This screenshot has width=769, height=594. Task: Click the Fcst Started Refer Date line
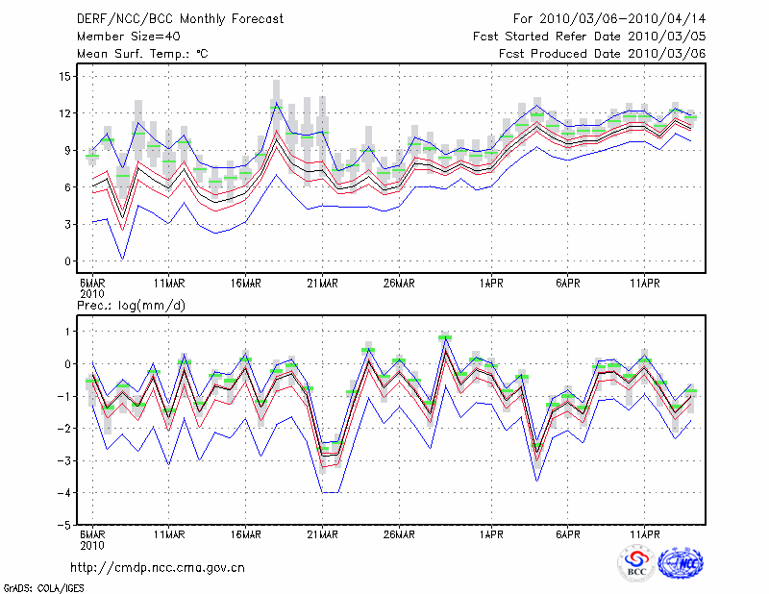pyautogui.click(x=590, y=37)
